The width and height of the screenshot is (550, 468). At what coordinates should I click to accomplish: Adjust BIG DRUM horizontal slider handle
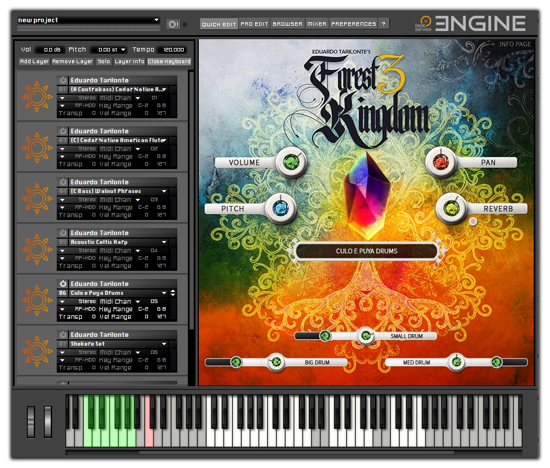pos(236,362)
